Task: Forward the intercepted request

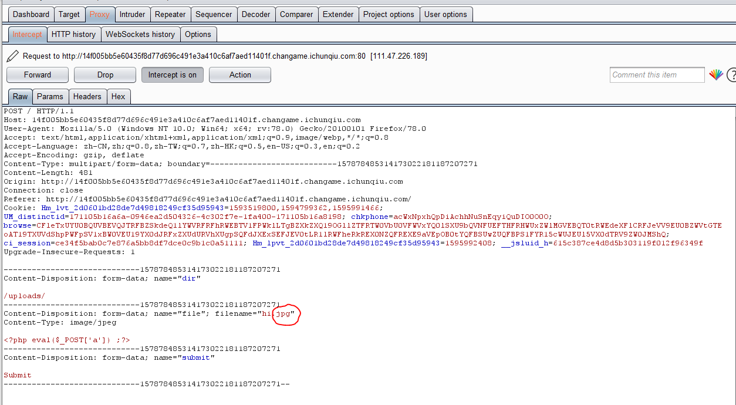Action: pyautogui.click(x=38, y=75)
